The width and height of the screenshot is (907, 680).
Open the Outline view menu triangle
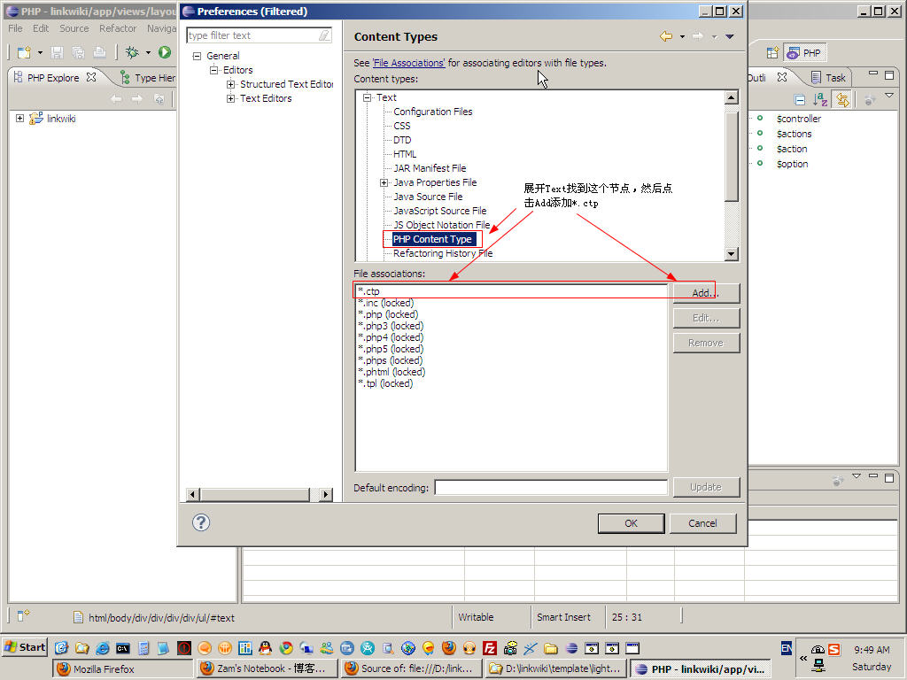[889, 96]
